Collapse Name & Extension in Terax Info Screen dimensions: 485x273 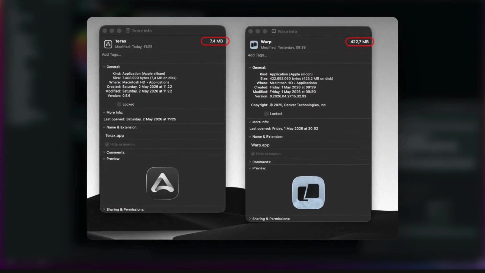click(x=104, y=127)
